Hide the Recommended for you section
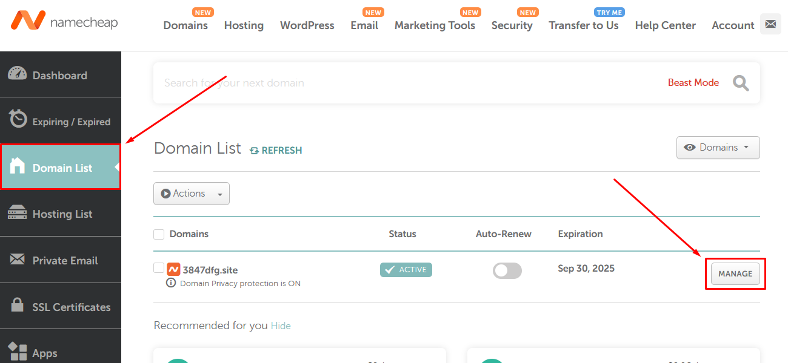The width and height of the screenshot is (788, 363). pyautogui.click(x=281, y=325)
